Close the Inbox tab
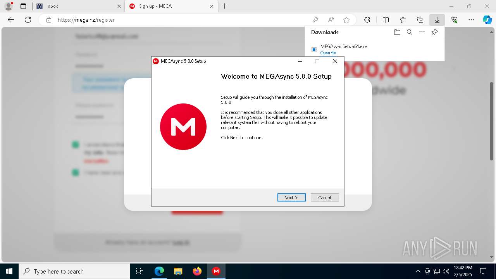 119,6
